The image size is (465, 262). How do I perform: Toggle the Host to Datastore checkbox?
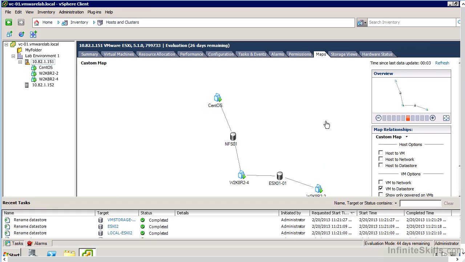tap(381, 165)
